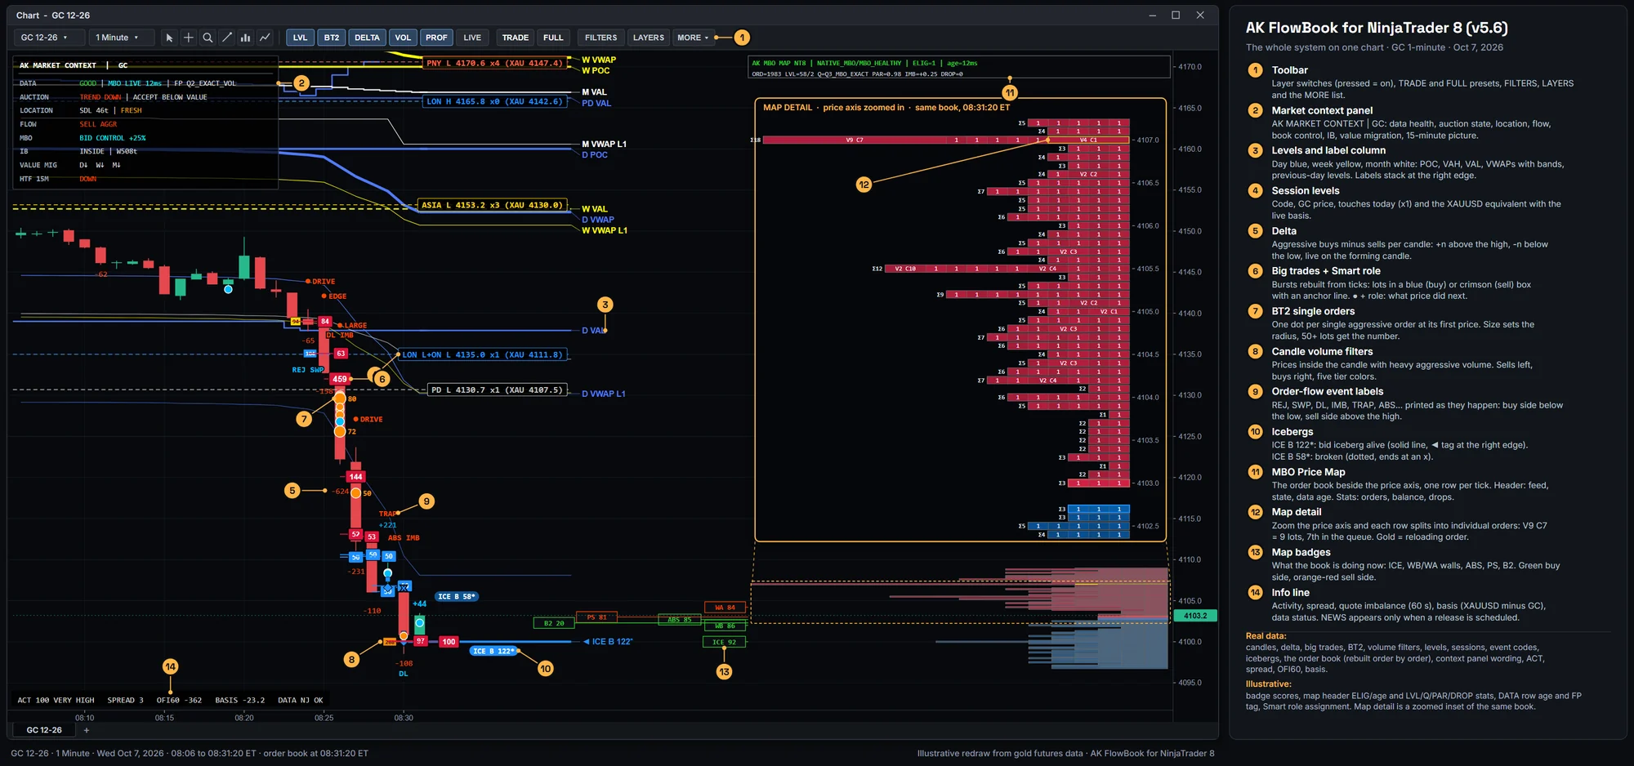Image resolution: width=1634 pixels, height=766 pixels.
Task: Click the PD VAL level label
Action: point(596,104)
